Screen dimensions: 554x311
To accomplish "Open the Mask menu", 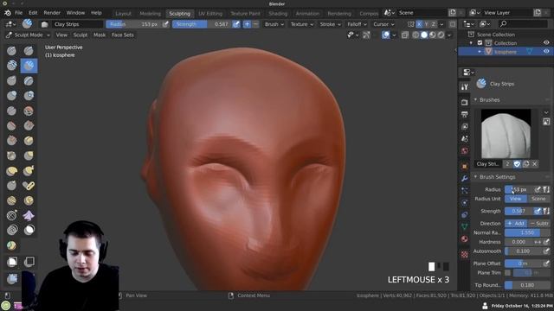I will pyautogui.click(x=100, y=35).
